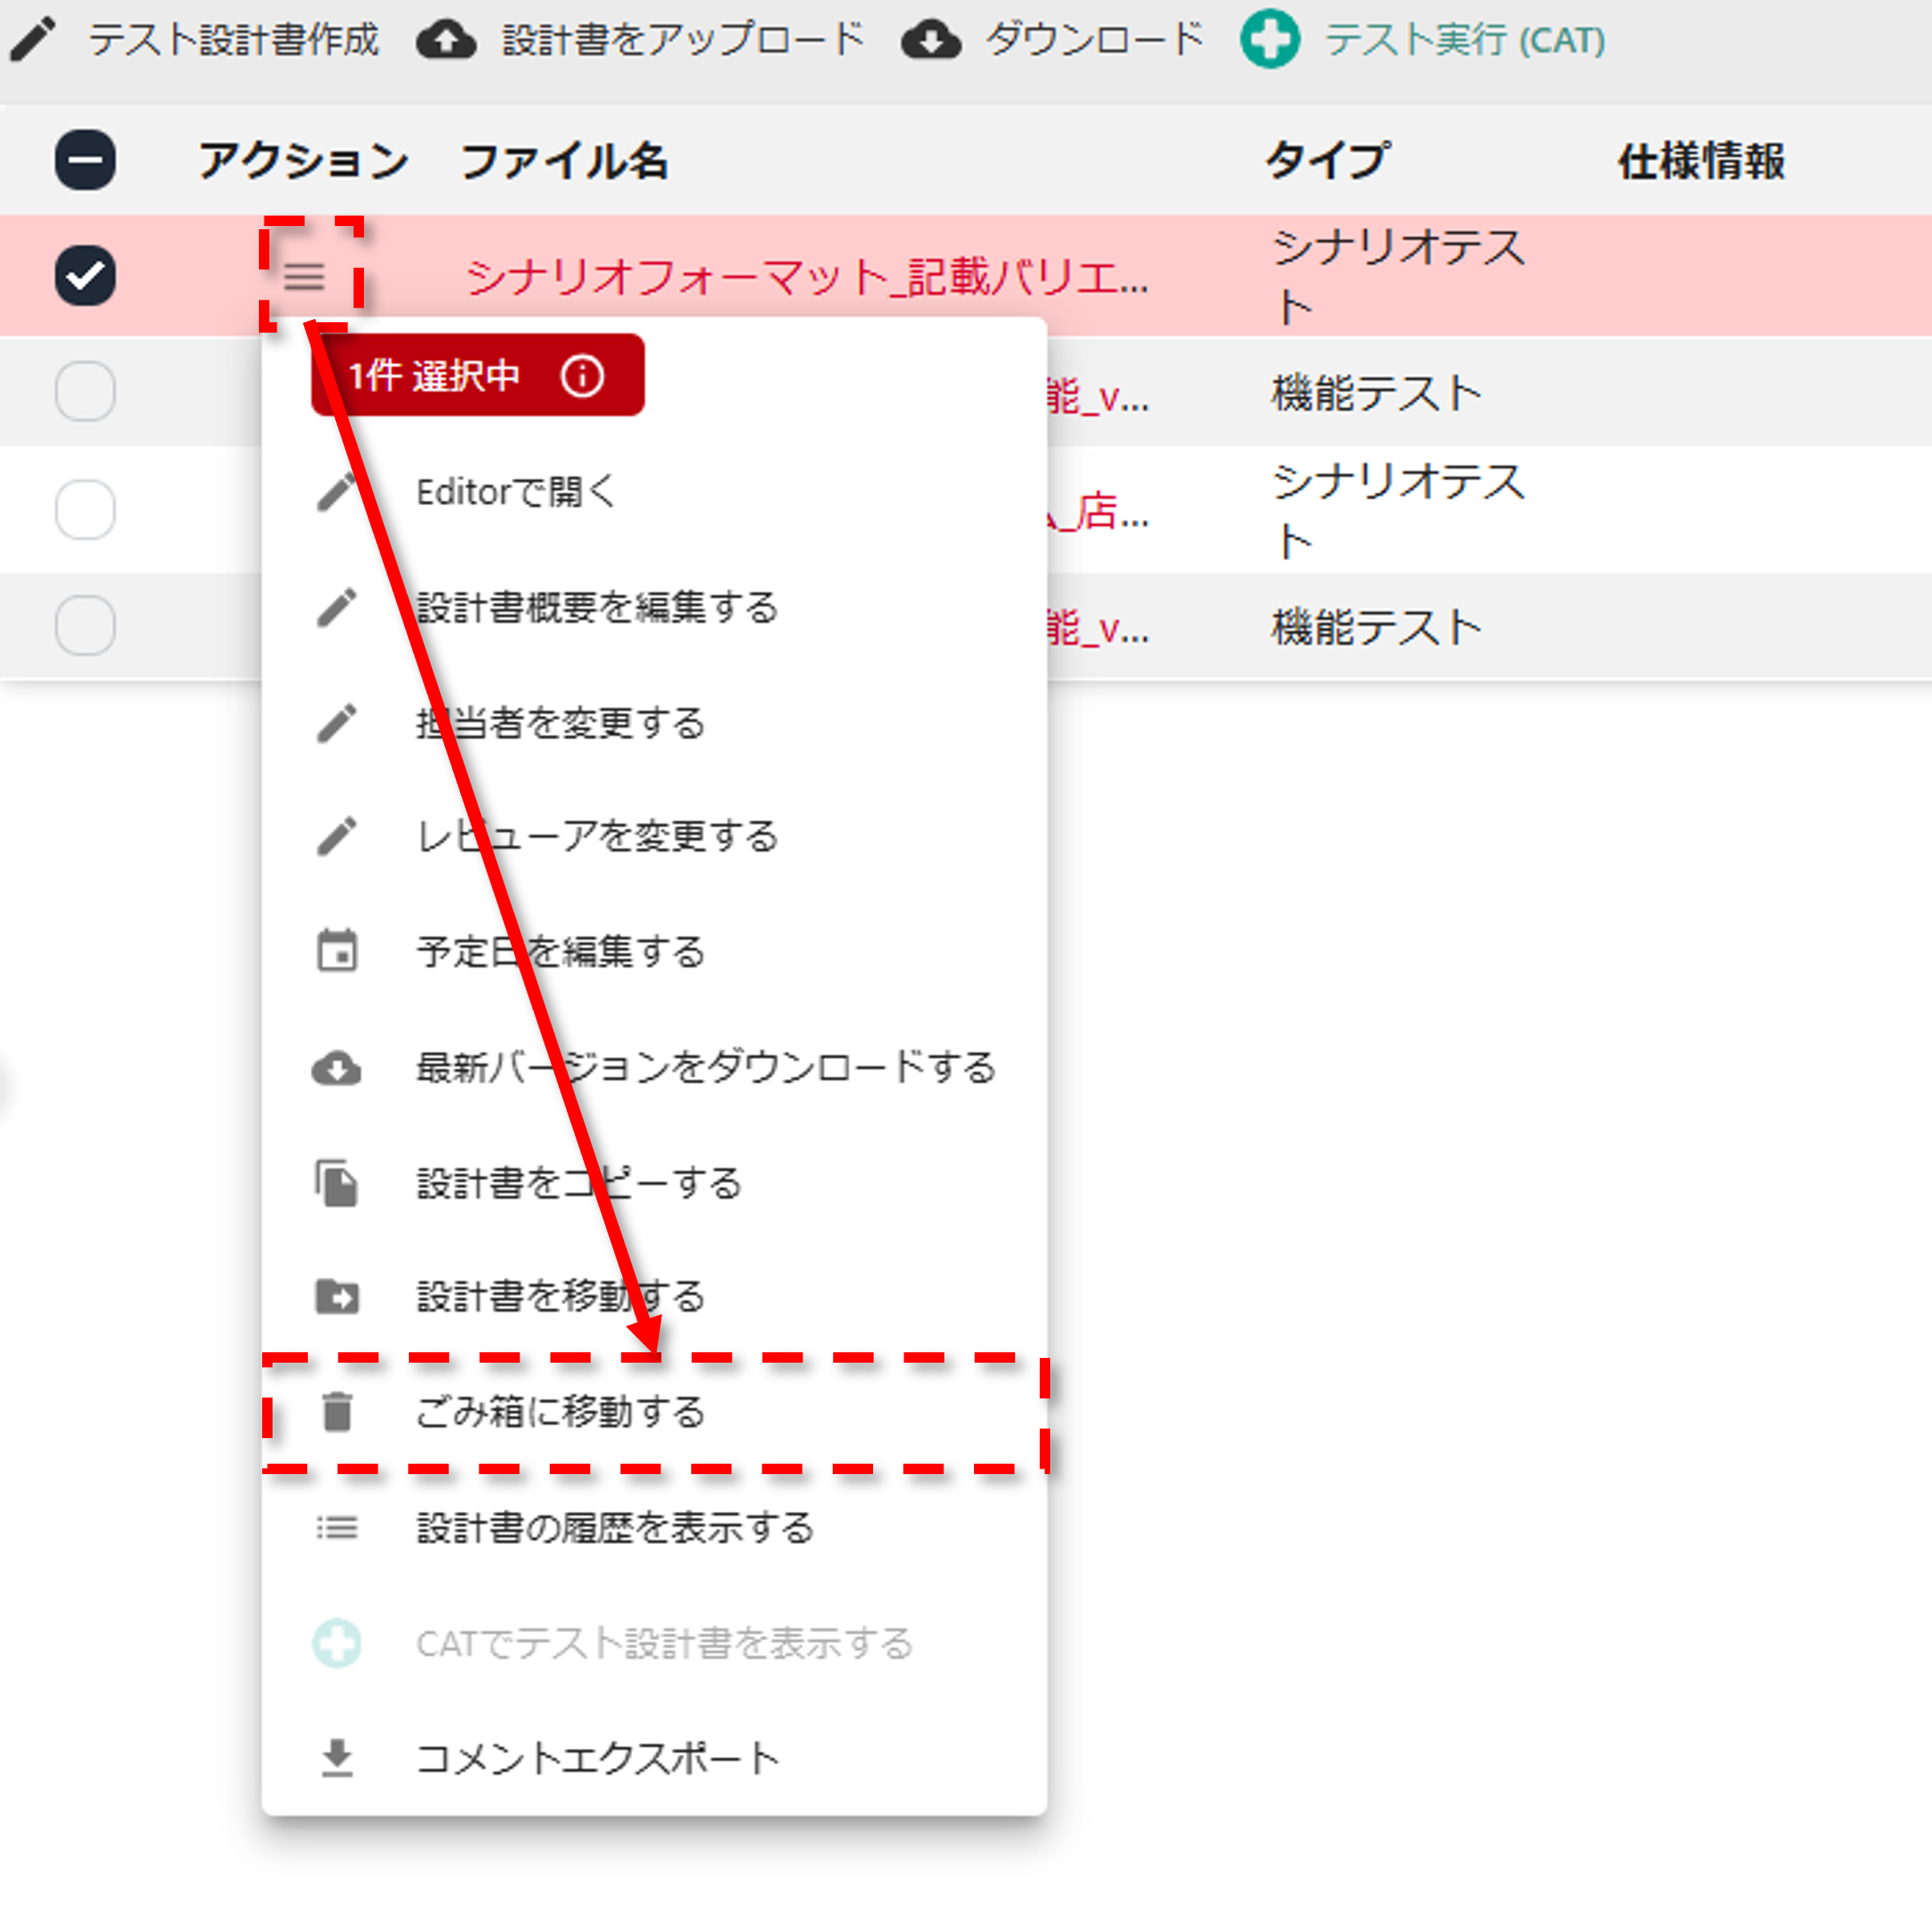The image size is (1932, 1915).
Task: Click copy icon beside 設計書をコピーする
Action: [337, 1183]
